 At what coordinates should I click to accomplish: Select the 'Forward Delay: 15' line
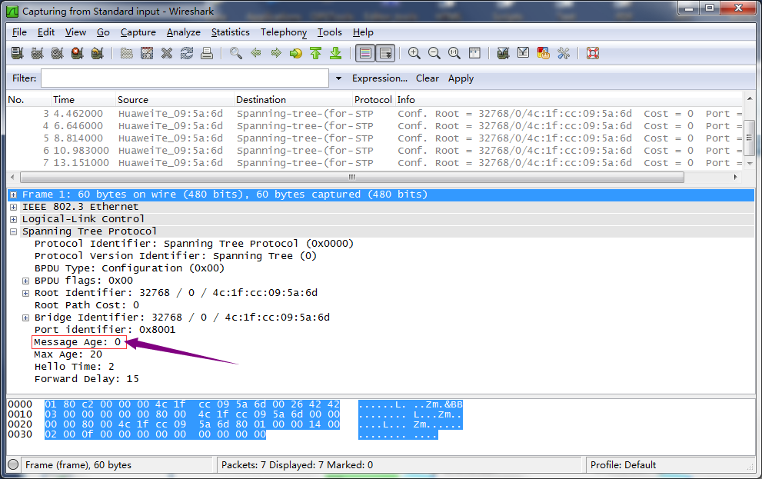tap(86, 379)
